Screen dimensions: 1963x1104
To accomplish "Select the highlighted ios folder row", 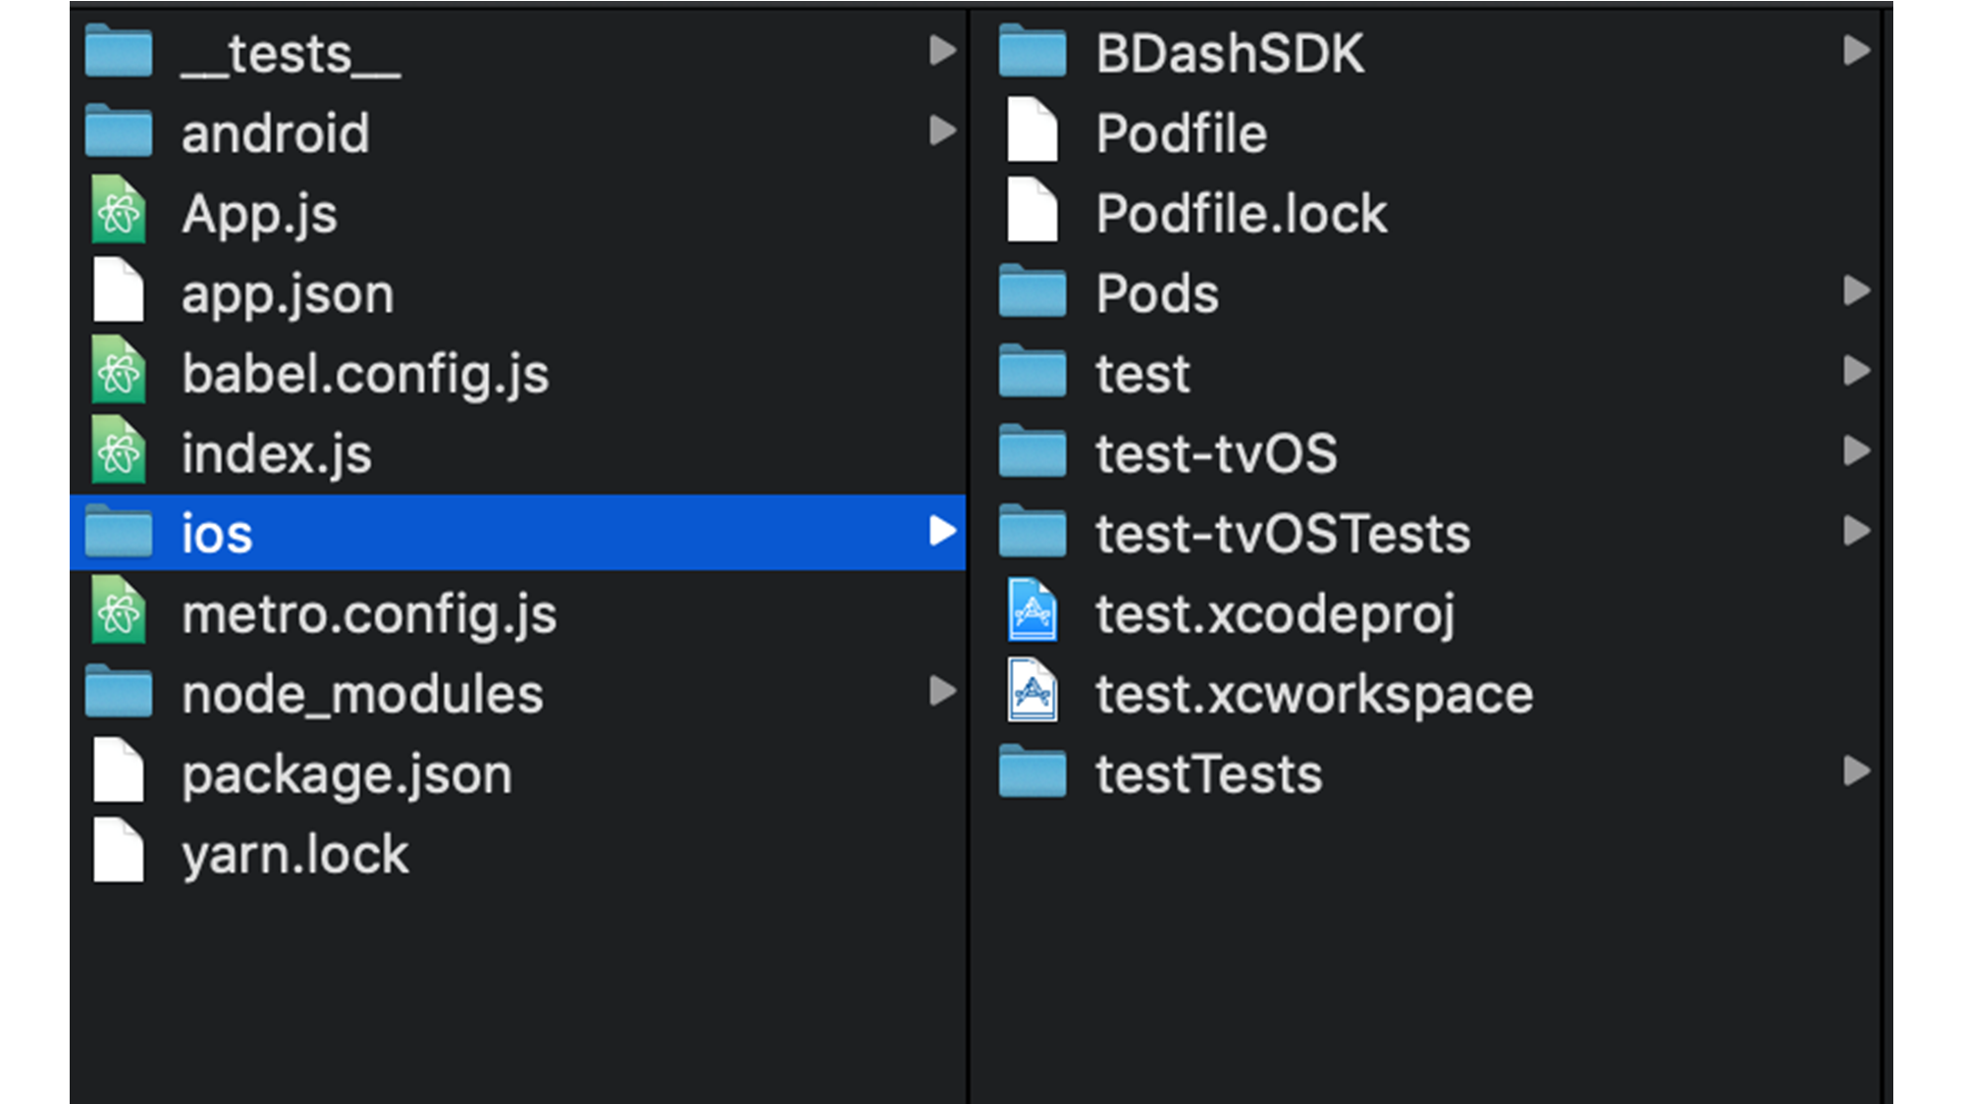I will tap(518, 532).
